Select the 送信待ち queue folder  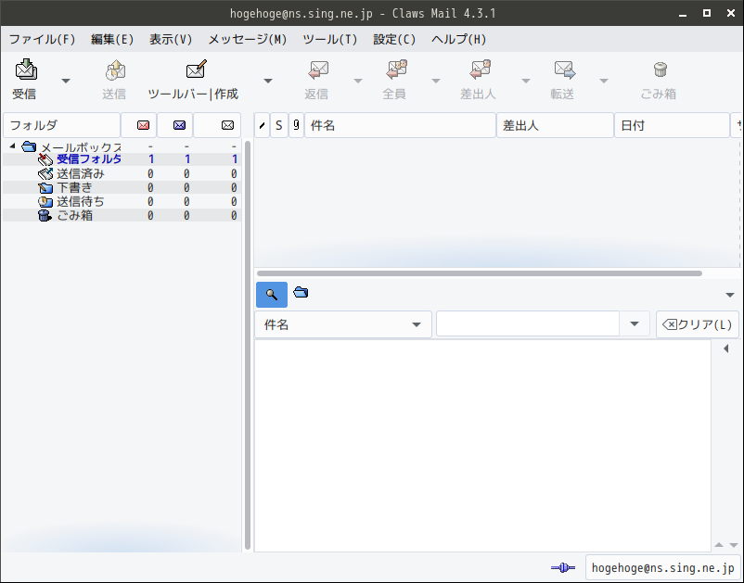[80, 201]
